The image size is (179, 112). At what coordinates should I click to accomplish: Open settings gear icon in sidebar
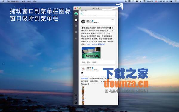76,103
